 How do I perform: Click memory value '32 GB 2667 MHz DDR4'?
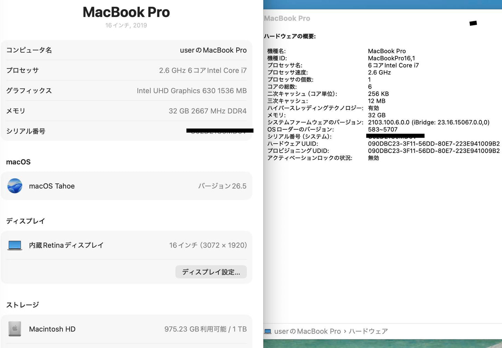[208, 111]
